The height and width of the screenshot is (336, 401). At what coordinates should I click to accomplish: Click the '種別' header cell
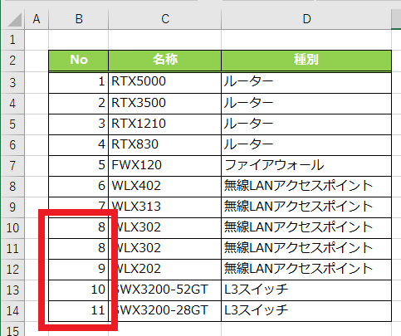pos(306,61)
